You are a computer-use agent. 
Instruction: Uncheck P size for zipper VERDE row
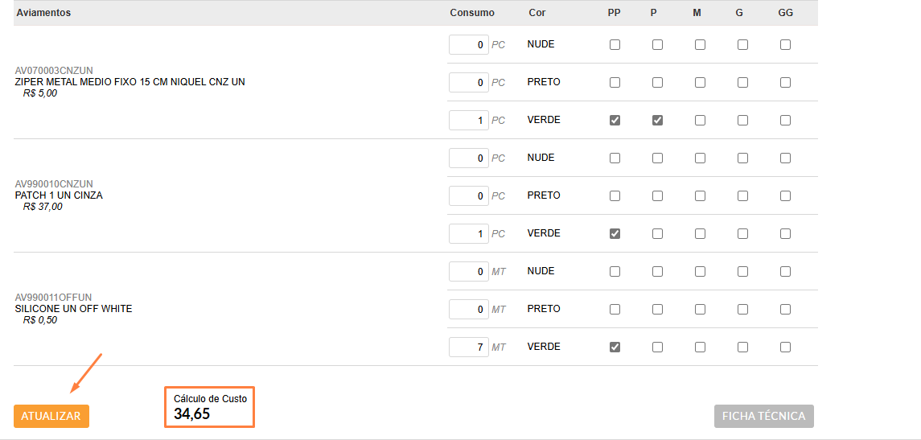(x=658, y=121)
